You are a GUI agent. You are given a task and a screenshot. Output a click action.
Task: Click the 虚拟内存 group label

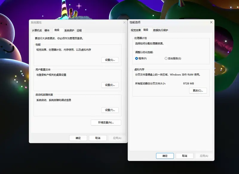pos(139,69)
